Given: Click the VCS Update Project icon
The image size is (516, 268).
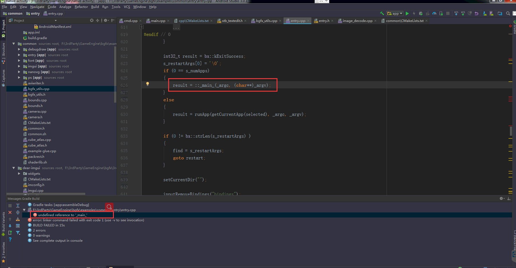Looking at the screenshot, I should 456,13.
